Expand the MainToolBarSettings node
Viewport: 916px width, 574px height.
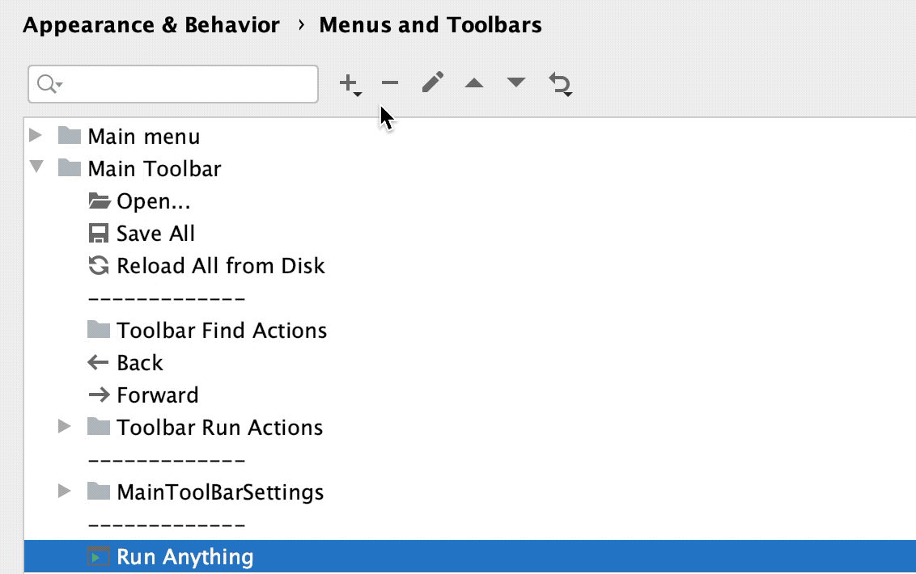click(x=65, y=492)
